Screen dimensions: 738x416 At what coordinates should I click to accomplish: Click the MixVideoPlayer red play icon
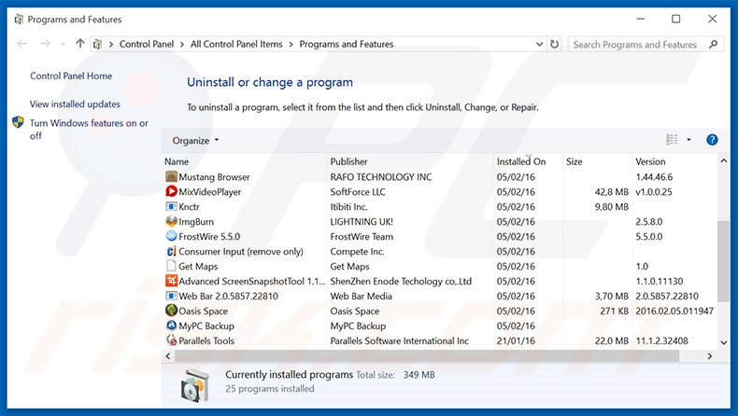click(x=171, y=192)
